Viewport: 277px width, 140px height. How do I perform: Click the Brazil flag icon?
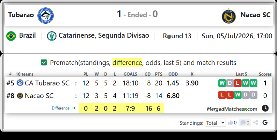(x=11, y=36)
